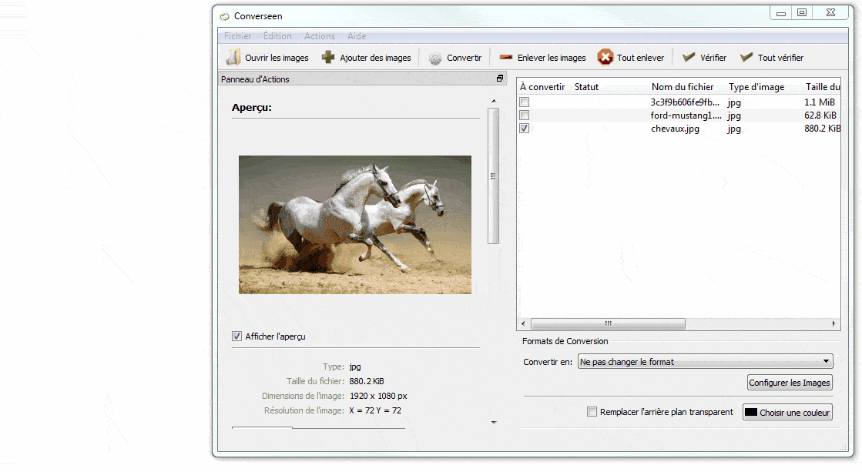This screenshot has height=472, width=862.
Task: Sort by À convertir column header
Action: (x=542, y=87)
